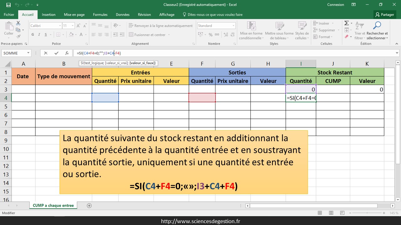Save the workbook with the floppy icon
This screenshot has width=401, height=225.
(x=8, y=5)
